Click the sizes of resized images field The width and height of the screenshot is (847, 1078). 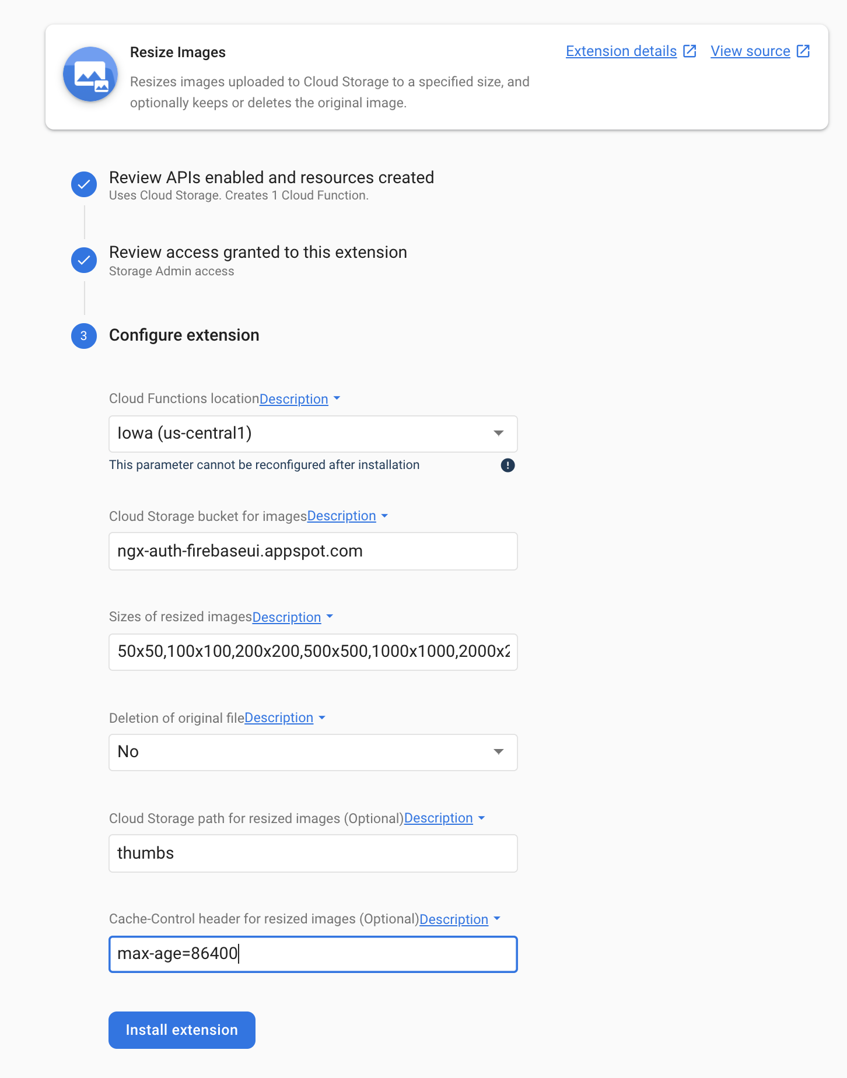[x=313, y=652]
